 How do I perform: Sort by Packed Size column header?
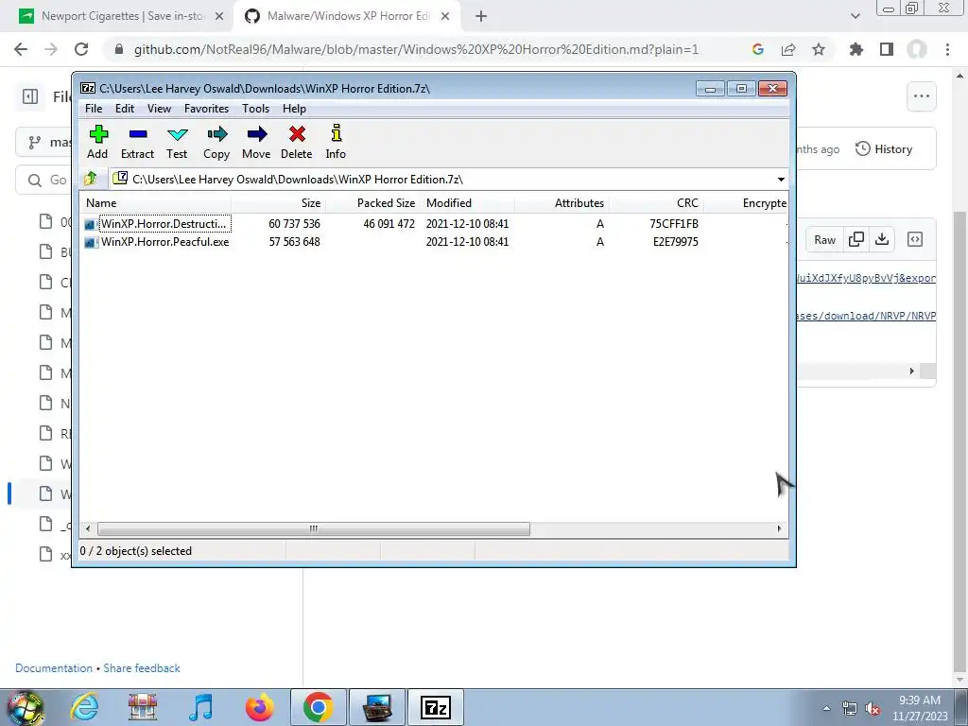point(372,202)
